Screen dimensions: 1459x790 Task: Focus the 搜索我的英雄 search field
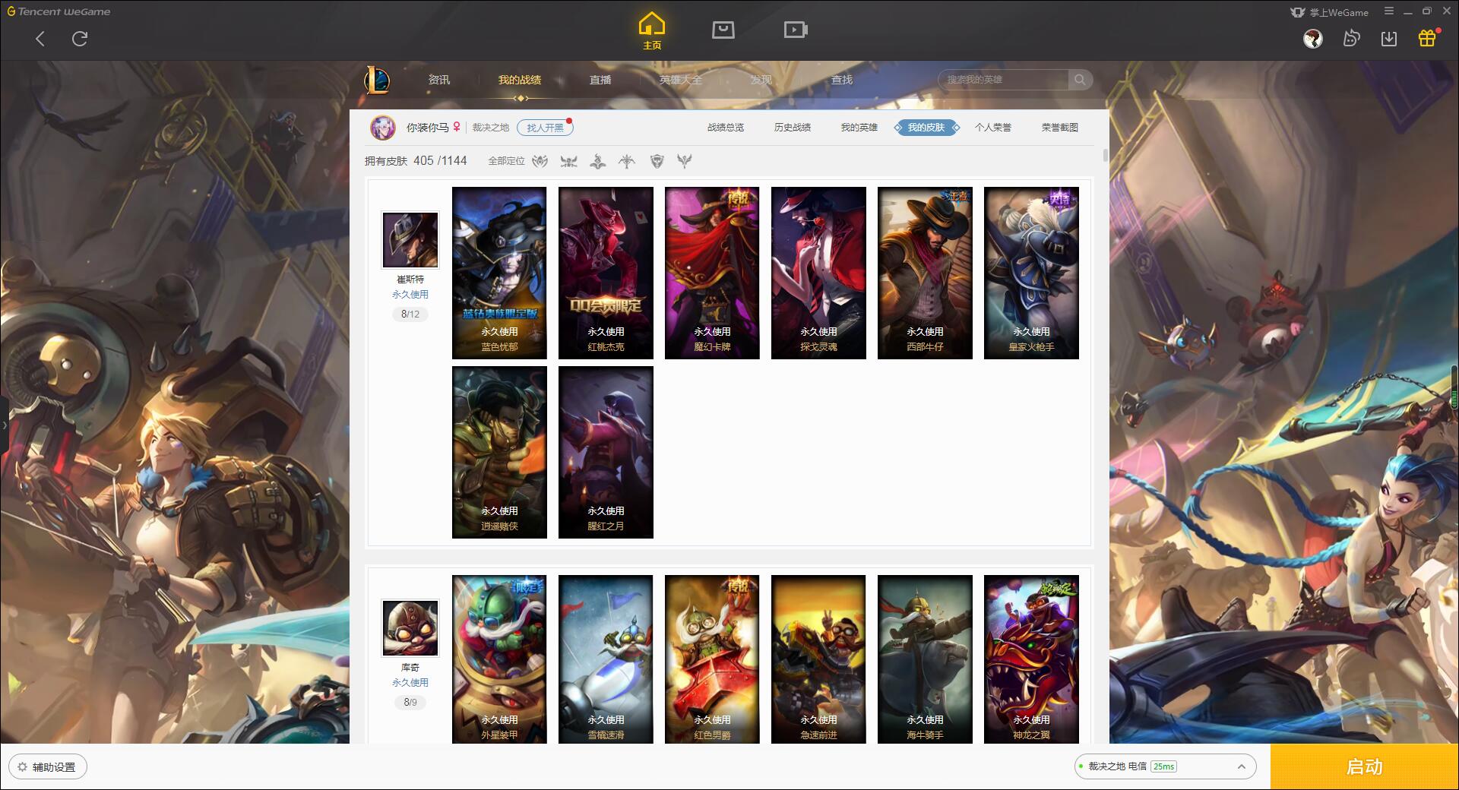[1003, 80]
